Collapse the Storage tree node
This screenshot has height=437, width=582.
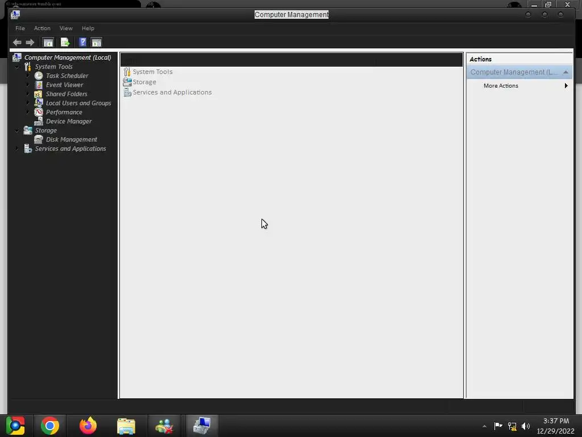click(x=17, y=131)
